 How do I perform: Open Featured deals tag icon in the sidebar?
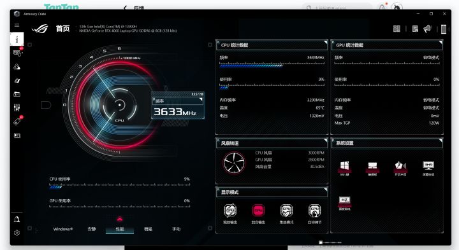17,121
